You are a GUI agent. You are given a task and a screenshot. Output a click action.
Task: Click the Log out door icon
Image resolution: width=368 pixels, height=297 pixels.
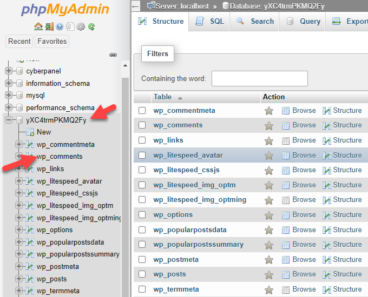pos(49,26)
